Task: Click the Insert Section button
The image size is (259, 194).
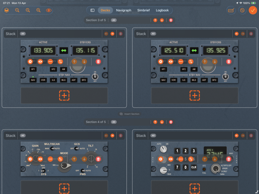Action: 129,114
